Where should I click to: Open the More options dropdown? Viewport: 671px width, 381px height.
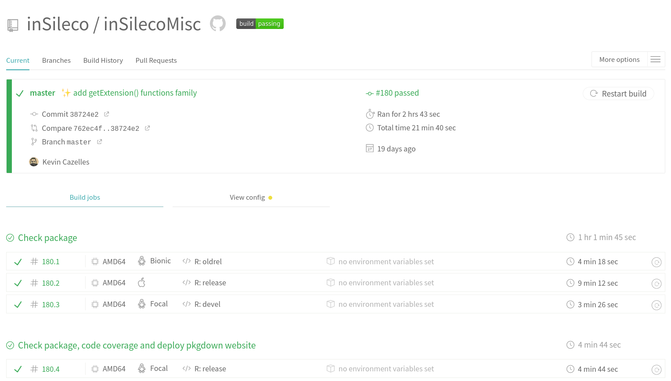pos(619,59)
